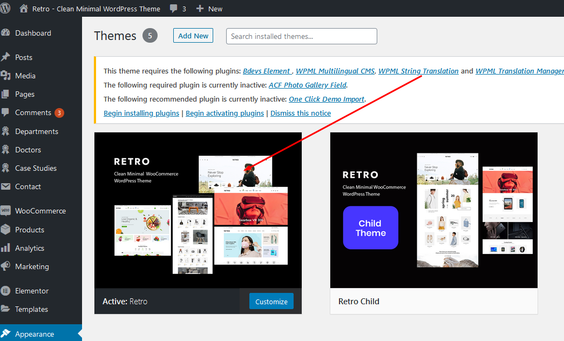
Task: Click the Case Studies award icon
Action: click(5, 168)
